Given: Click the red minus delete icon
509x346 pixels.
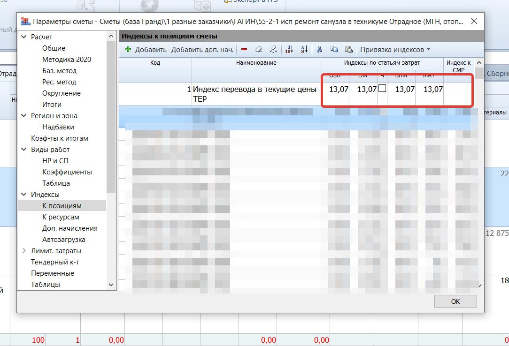Looking at the screenshot, I should [x=244, y=50].
